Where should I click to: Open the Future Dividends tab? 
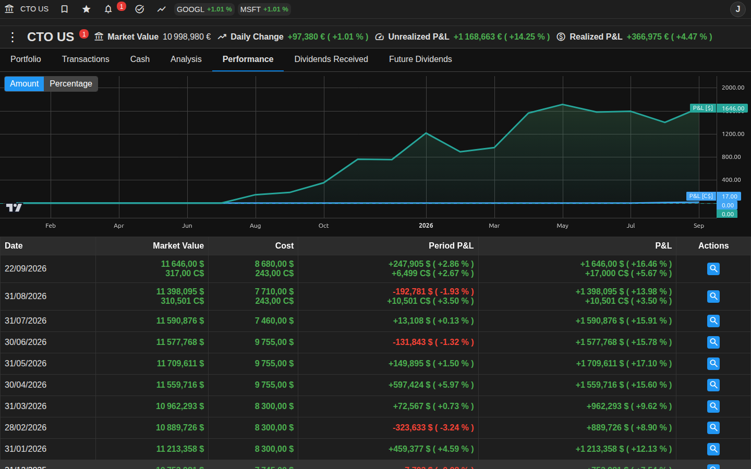tap(420, 59)
